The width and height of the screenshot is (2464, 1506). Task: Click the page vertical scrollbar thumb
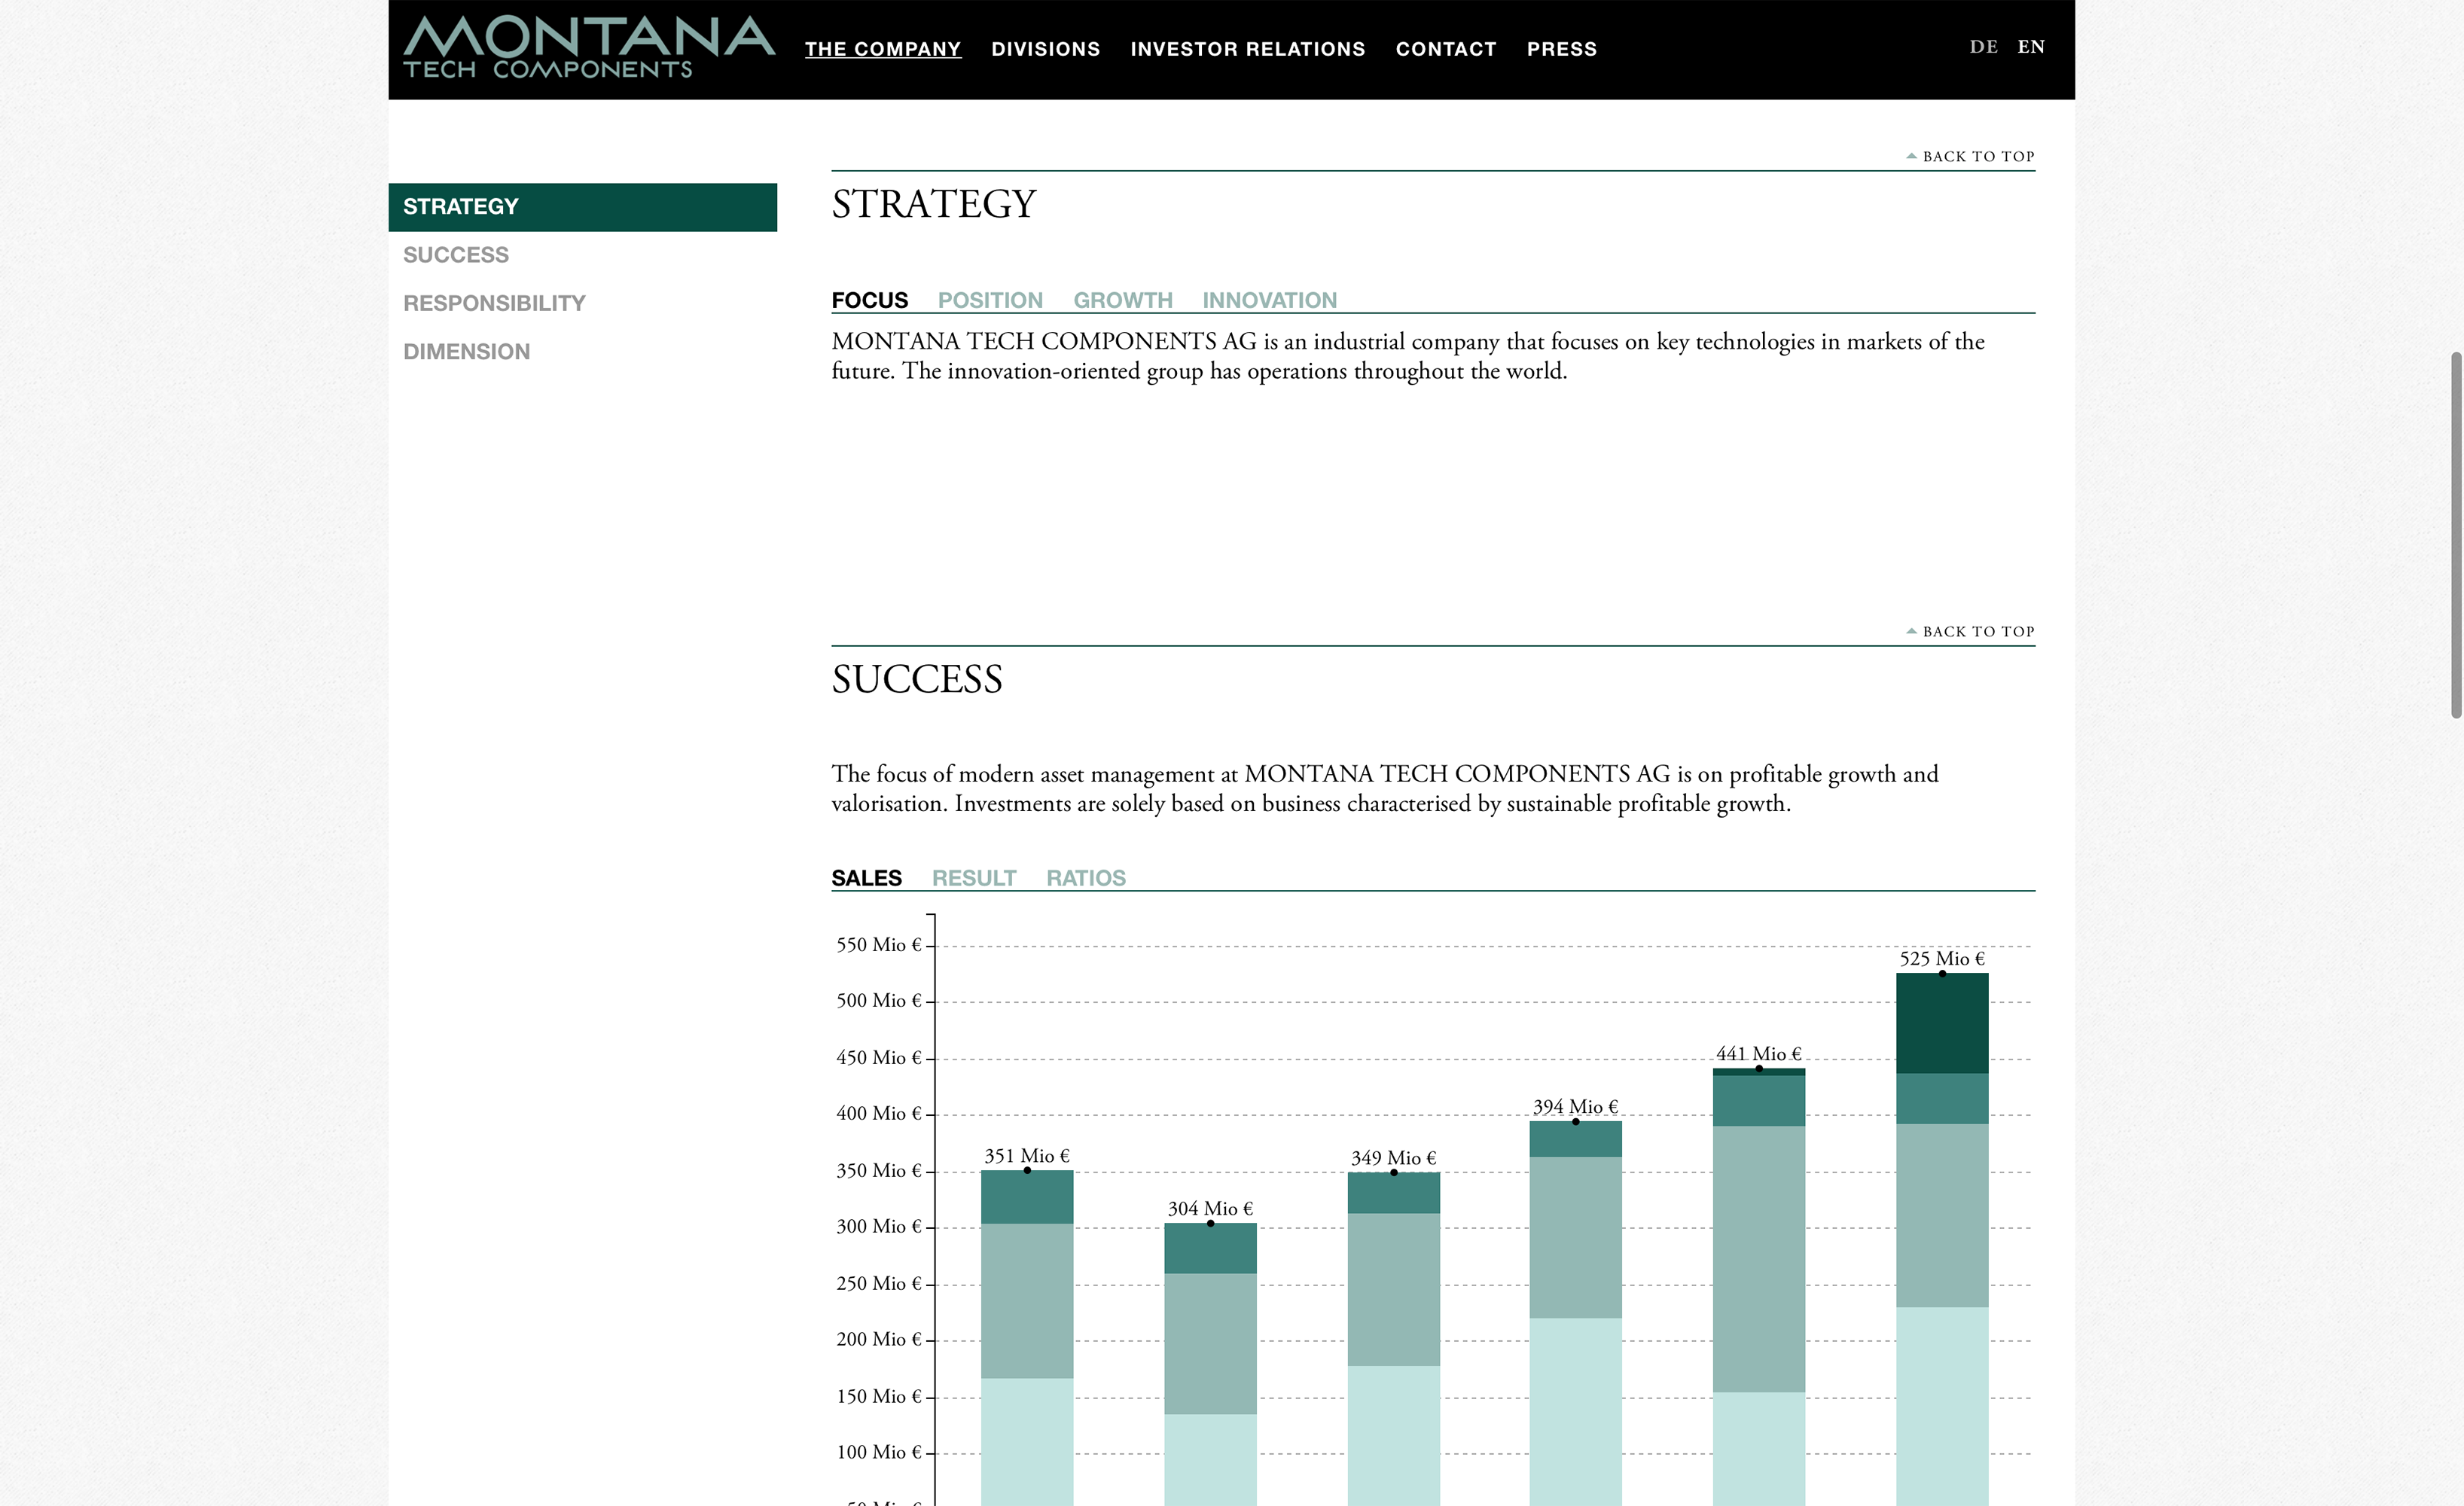2455,535
